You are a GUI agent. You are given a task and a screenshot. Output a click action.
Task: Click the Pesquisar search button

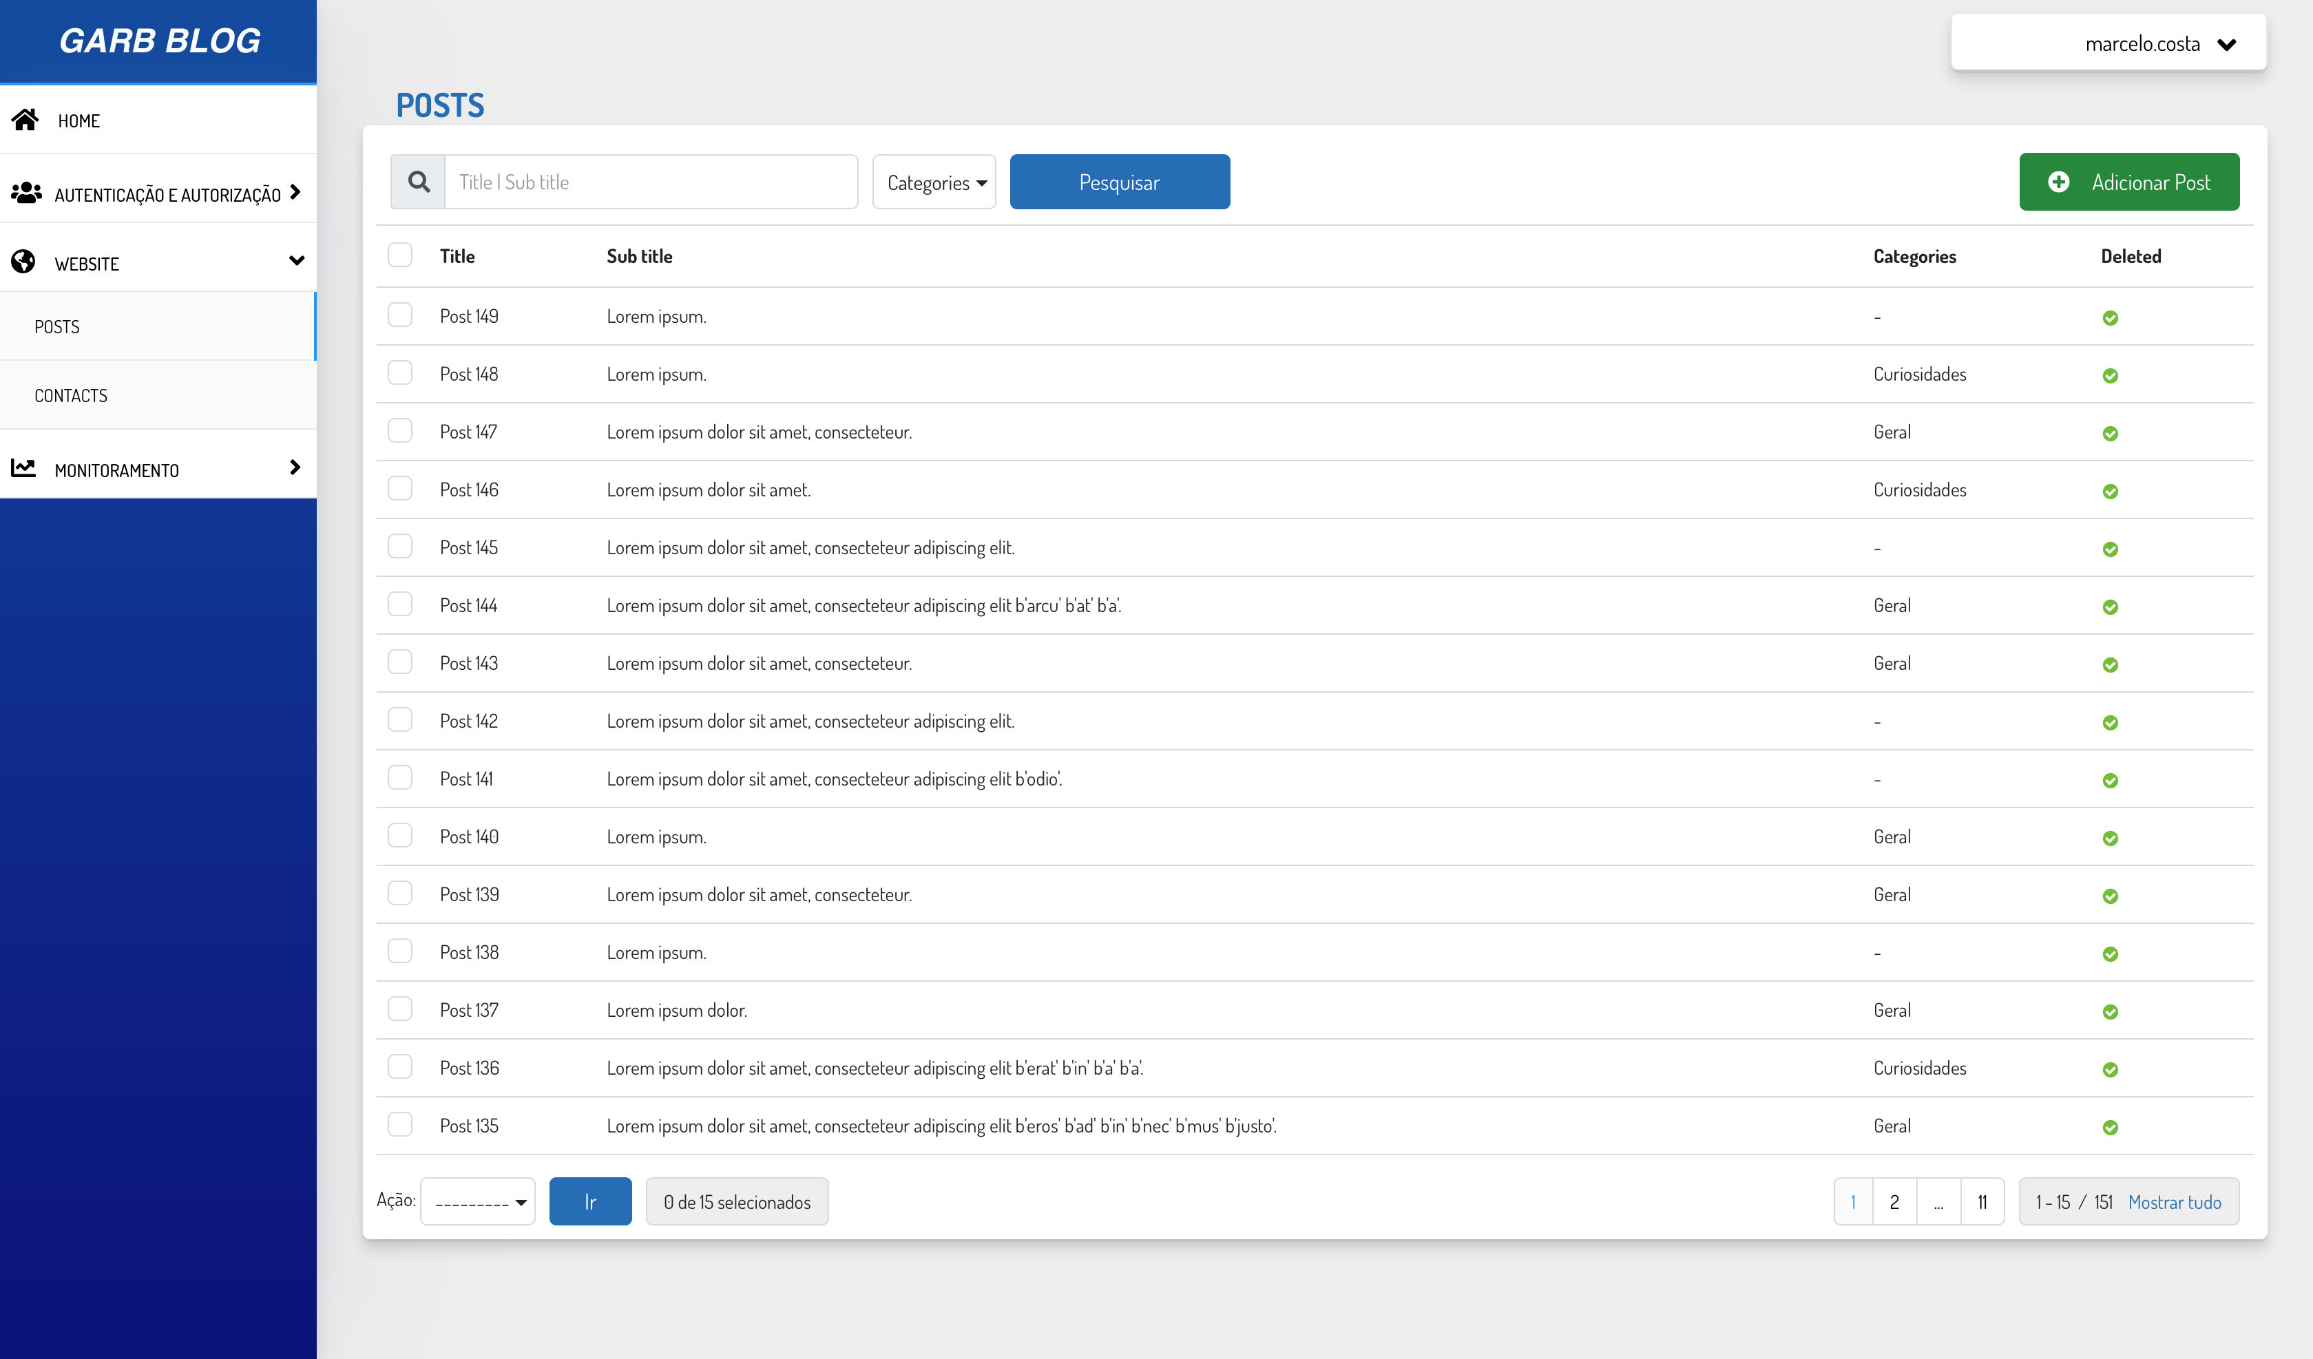[1119, 182]
